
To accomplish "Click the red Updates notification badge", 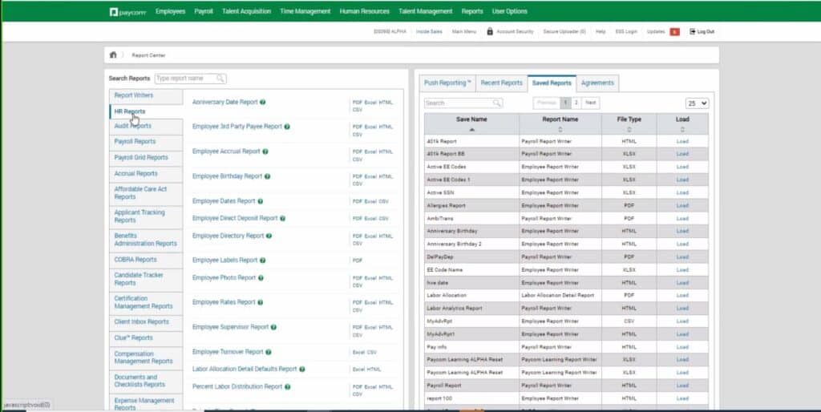I will click(674, 31).
